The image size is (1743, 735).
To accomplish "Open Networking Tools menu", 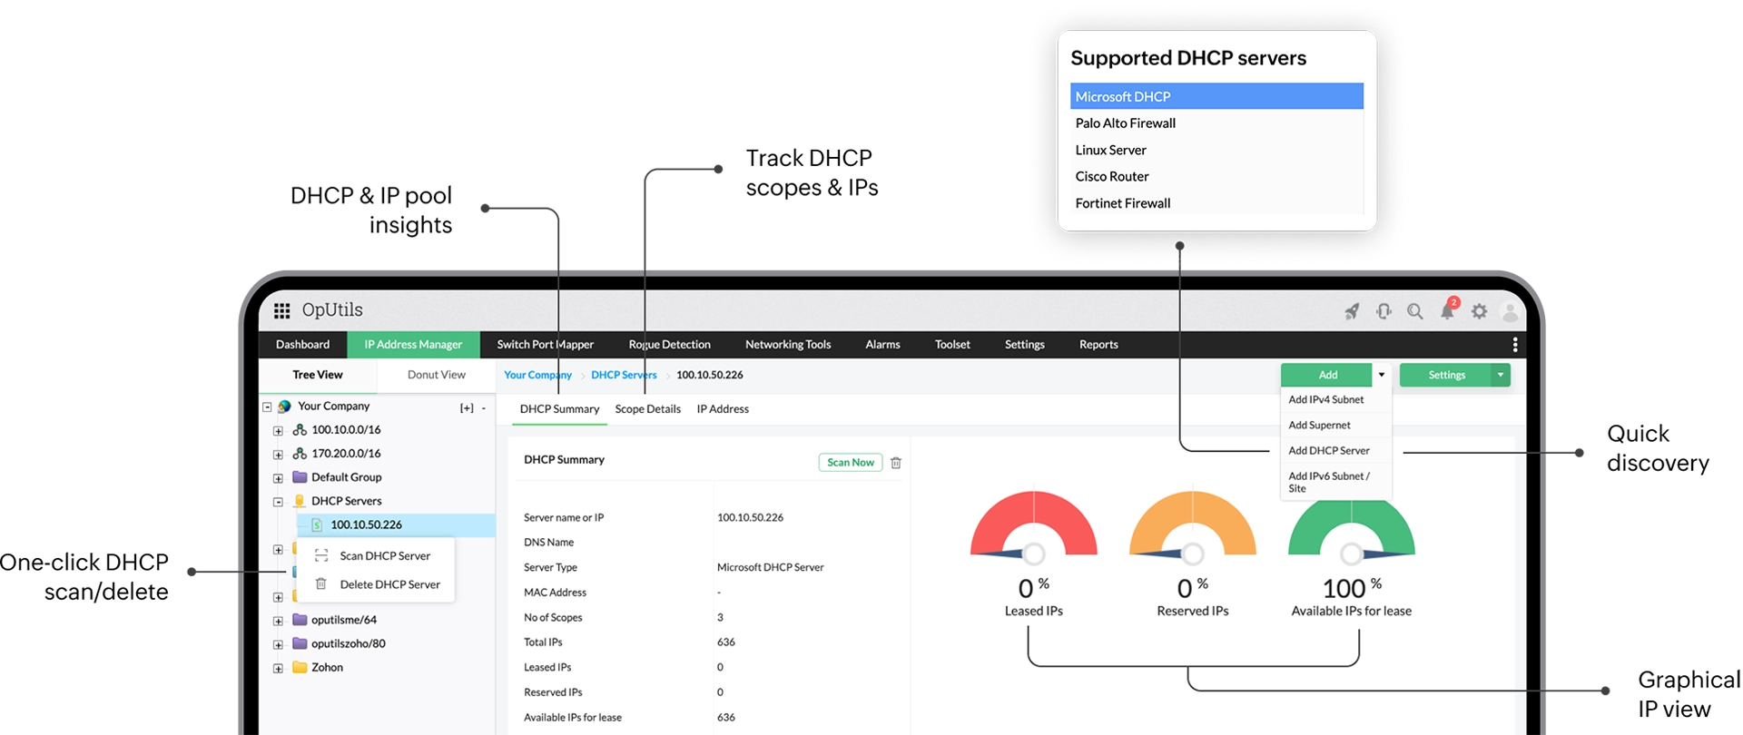I will [x=788, y=345].
